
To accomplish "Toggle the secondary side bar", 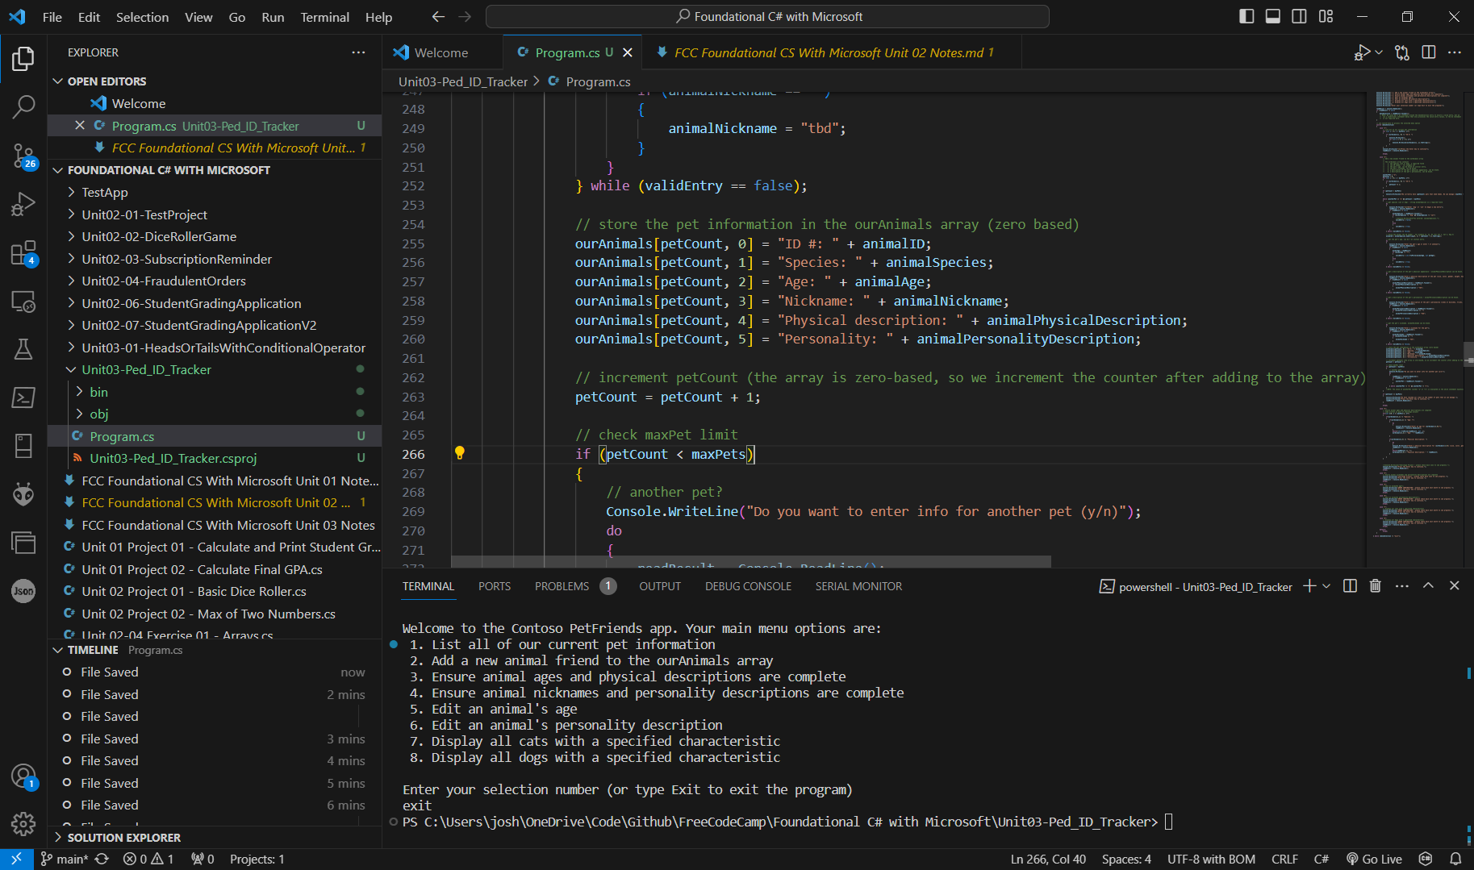I will click(x=1299, y=16).
